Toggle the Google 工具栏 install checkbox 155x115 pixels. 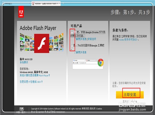[x=72, y=45]
